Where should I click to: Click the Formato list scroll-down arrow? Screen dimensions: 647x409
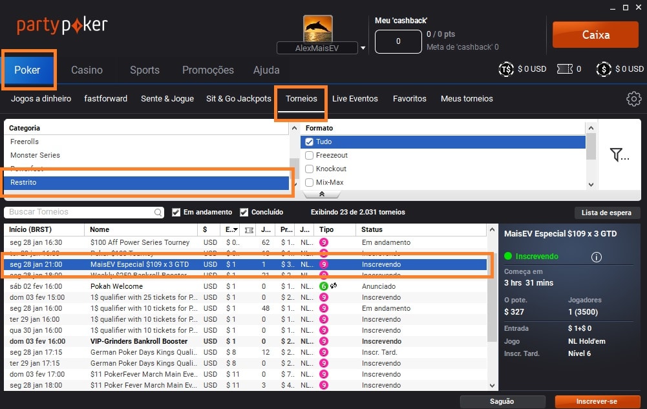(x=591, y=185)
